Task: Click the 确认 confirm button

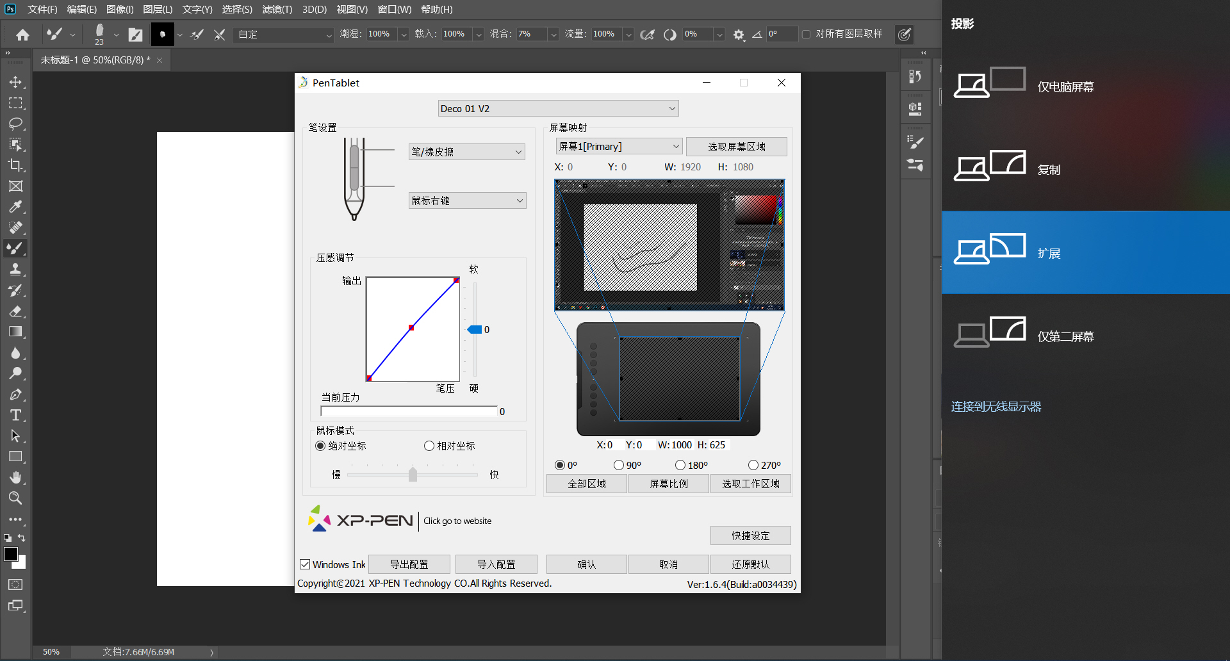Action: tap(587, 564)
